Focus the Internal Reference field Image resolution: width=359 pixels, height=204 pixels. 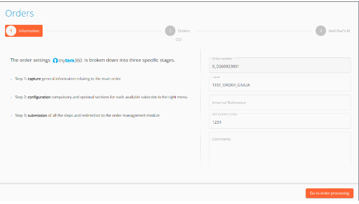[280, 102]
